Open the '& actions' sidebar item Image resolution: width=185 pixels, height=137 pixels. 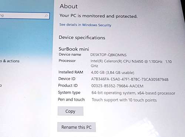(10, 61)
